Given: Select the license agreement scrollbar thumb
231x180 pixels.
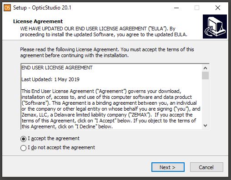Looking at the screenshot, I should (206, 75).
